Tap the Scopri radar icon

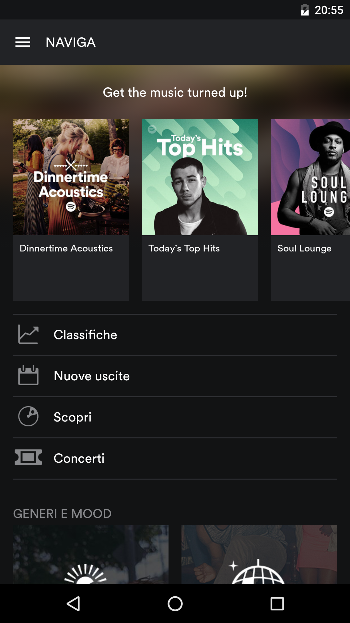[28, 417]
